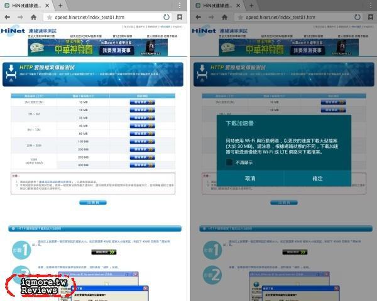Close the HiNet tab in the browser showing the dialog
377x301 pixels.
coord(238,6)
